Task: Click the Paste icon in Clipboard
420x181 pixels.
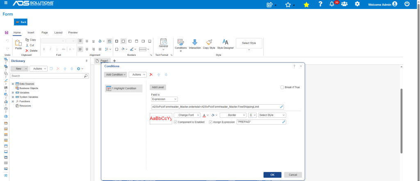Action: coord(18,44)
